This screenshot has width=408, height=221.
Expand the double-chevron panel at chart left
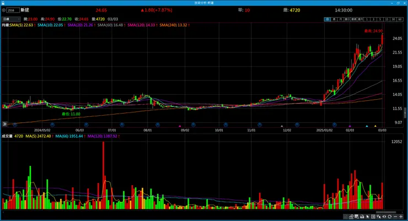click(x=4, y=124)
